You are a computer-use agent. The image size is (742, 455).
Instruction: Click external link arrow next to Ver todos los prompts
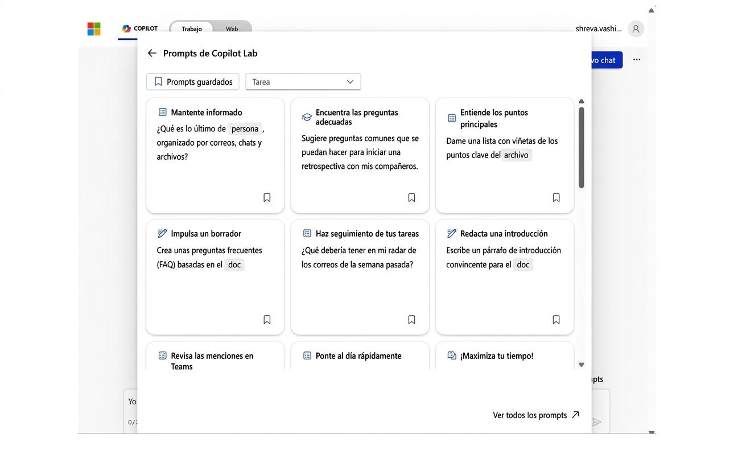point(575,415)
